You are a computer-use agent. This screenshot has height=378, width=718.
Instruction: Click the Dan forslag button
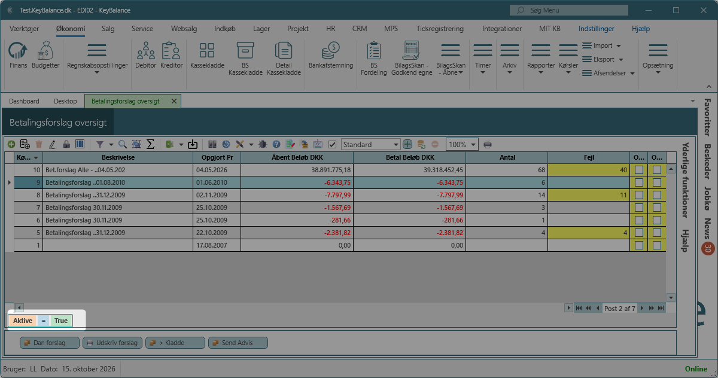50,343
